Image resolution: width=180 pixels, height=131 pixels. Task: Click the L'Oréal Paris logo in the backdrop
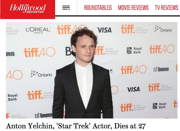click(38, 30)
